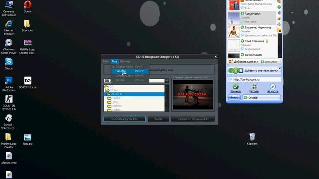Open the drive selection dropdown arrow

click(x=167, y=81)
